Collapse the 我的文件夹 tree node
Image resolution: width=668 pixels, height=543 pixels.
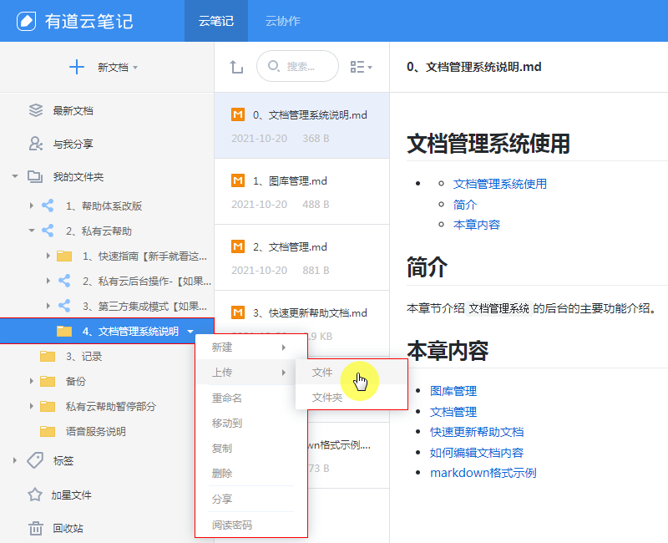pyautogui.click(x=15, y=177)
